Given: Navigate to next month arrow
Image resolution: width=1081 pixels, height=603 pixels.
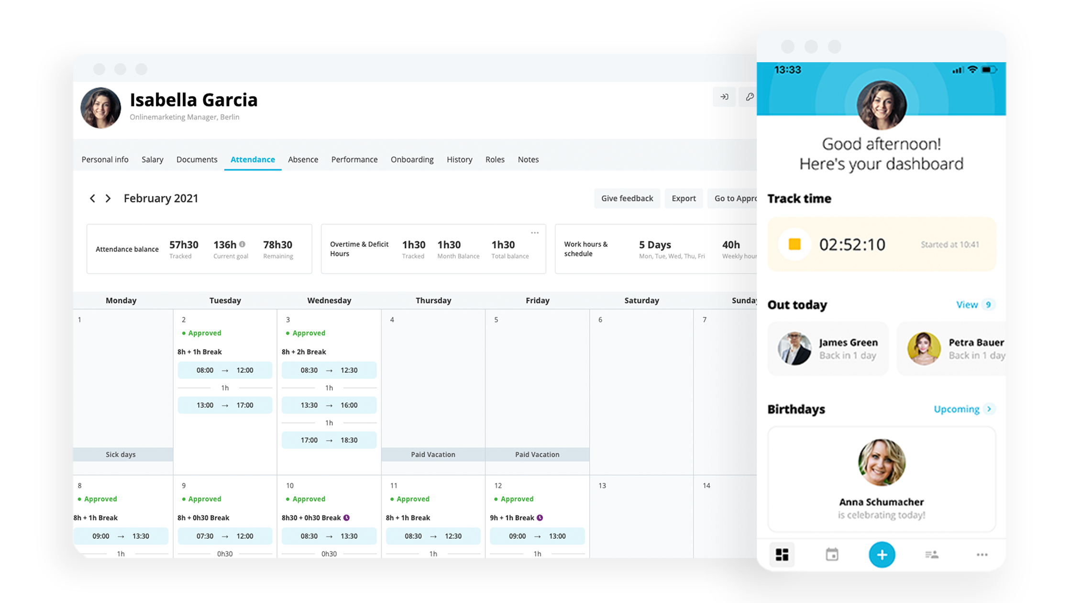Looking at the screenshot, I should click(x=107, y=198).
